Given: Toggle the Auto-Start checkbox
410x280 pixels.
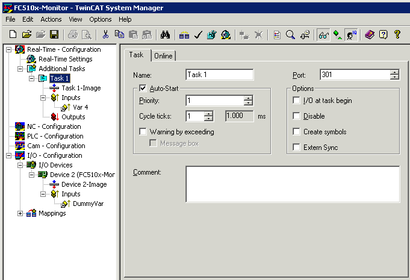Looking at the screenshot, I should 143,88.
